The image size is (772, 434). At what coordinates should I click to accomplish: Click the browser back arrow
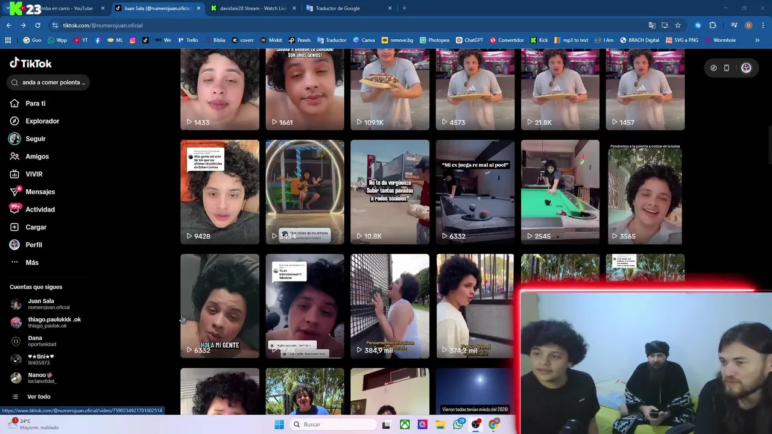point(8,25)
